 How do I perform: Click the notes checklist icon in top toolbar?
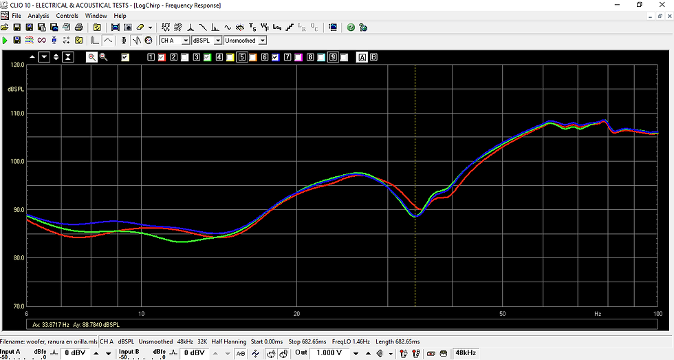tap(97, 28)
